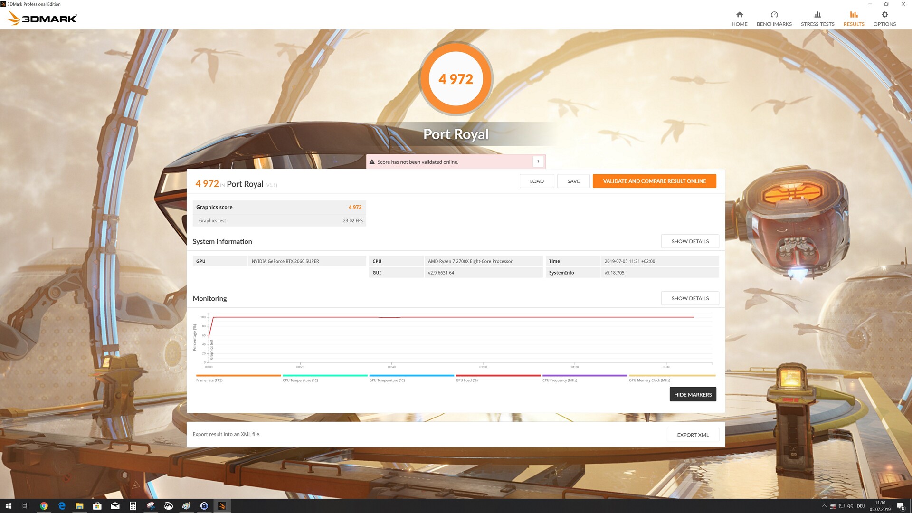Open the Benchmarks section
Image resolution: width=912 pixels, height=513 pixels.
pos(774,19)
